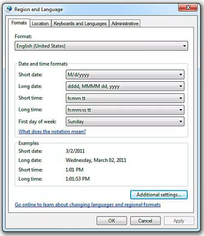Click the globe icon in the title bar
The width and height of the screenshot is (204, 236).
pyautogui.click(x=9, y=9)
